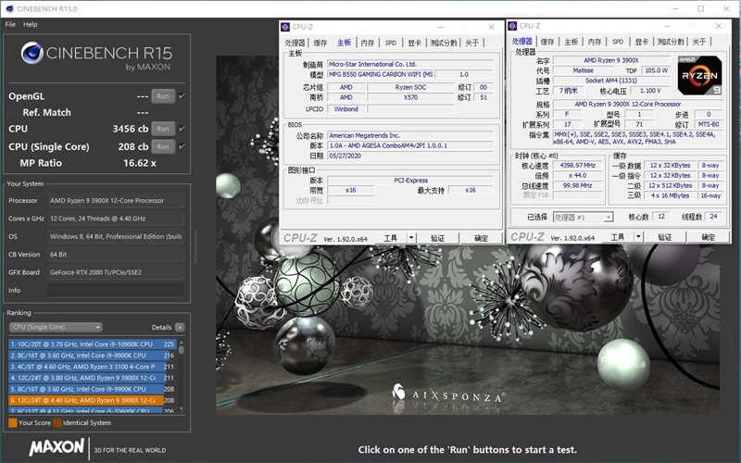Click the CPU name AMD Ryzen 9 3900X
Image resolution: width=741 pixels, height=463 pixels.
click(611, 60)
